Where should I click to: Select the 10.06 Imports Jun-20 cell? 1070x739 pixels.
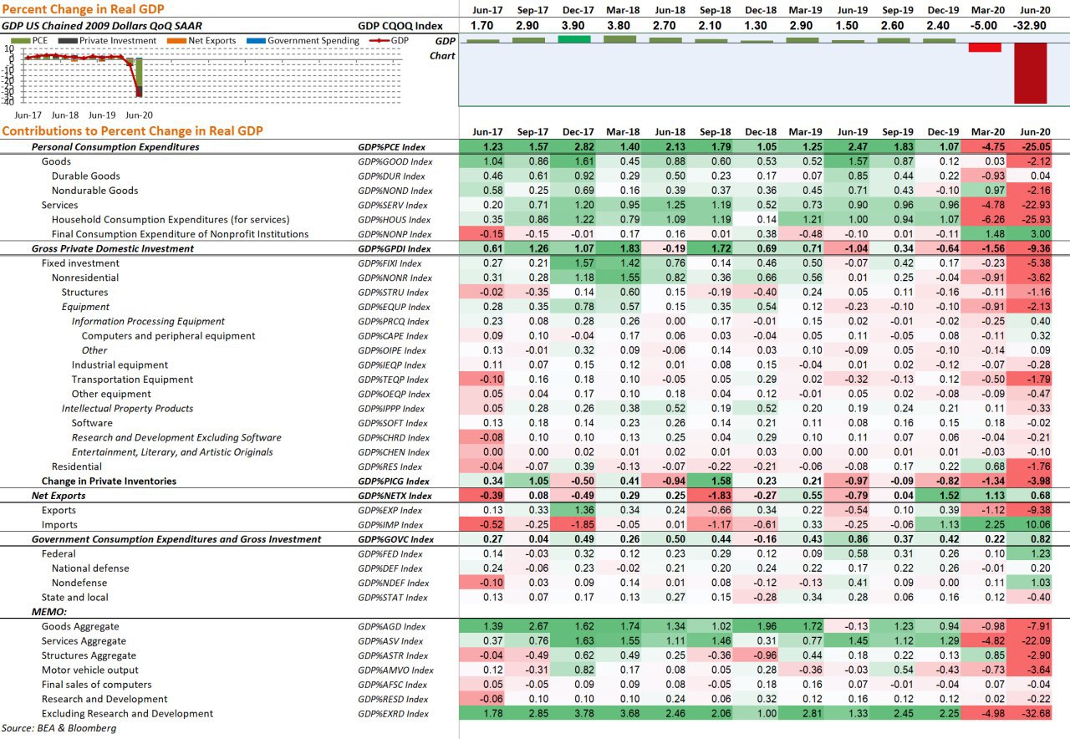coord(1029,525)
